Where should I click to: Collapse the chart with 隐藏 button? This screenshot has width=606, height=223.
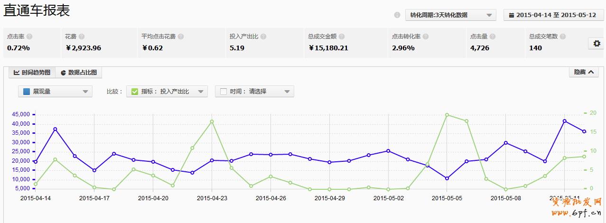583,72
